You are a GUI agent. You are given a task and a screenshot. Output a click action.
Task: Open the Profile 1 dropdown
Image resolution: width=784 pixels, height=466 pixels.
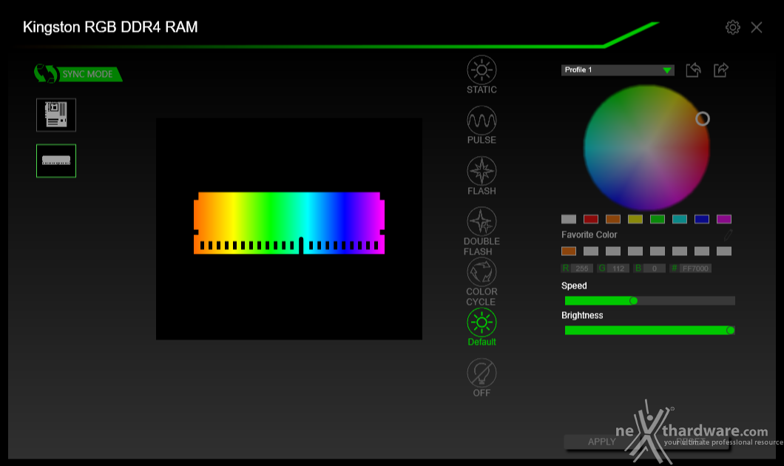618,70
